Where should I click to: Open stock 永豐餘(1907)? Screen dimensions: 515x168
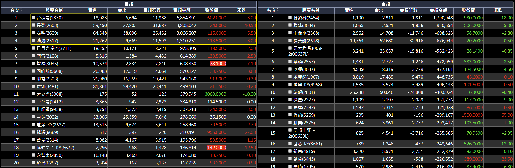coord(306,77)
